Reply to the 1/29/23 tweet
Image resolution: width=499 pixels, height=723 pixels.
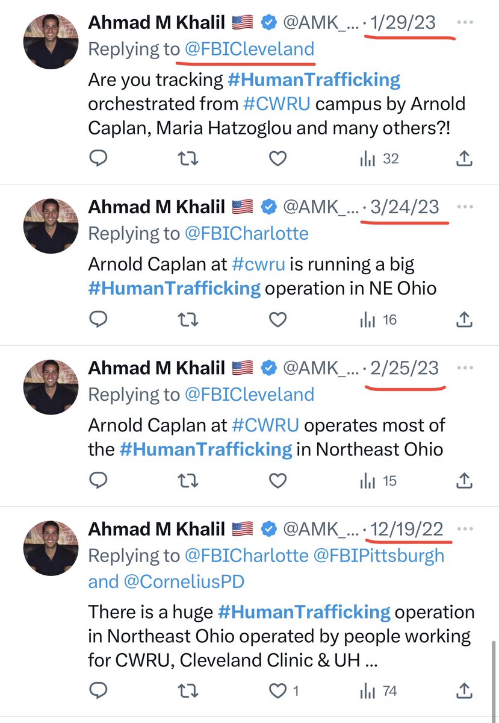pyautogui.click(x=98, y=158)
